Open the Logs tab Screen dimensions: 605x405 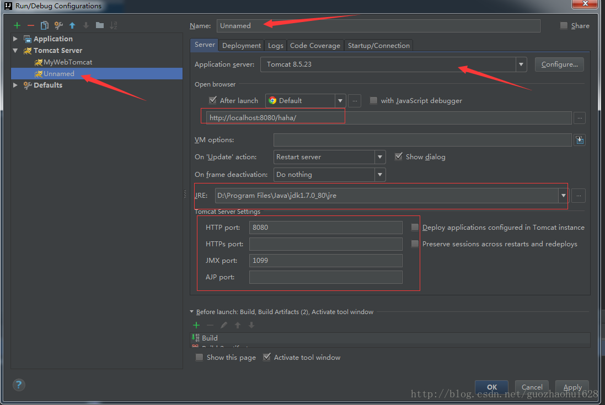pos(276,46)
